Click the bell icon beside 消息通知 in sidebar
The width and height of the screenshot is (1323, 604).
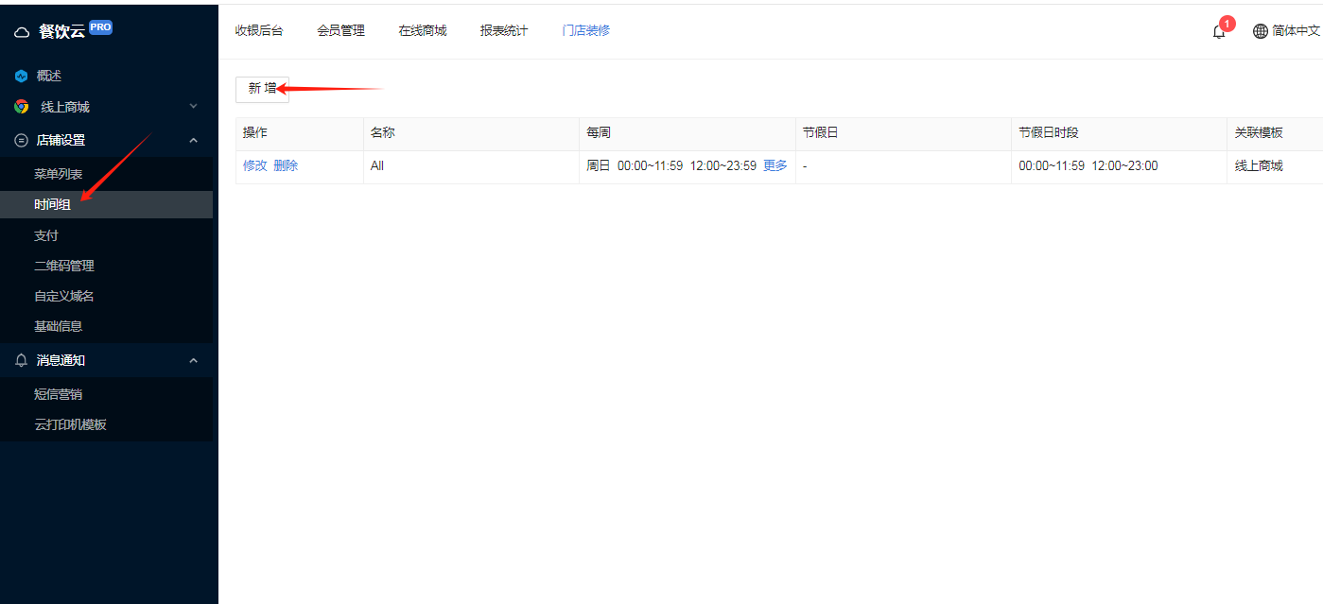point(22,360)
